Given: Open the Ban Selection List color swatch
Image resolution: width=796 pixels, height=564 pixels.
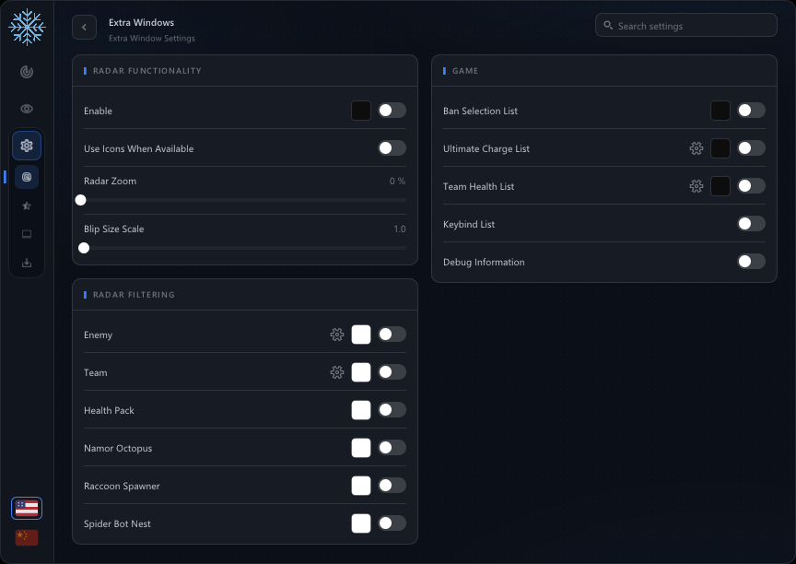Looking at the screenshot, I should [720, 111].
